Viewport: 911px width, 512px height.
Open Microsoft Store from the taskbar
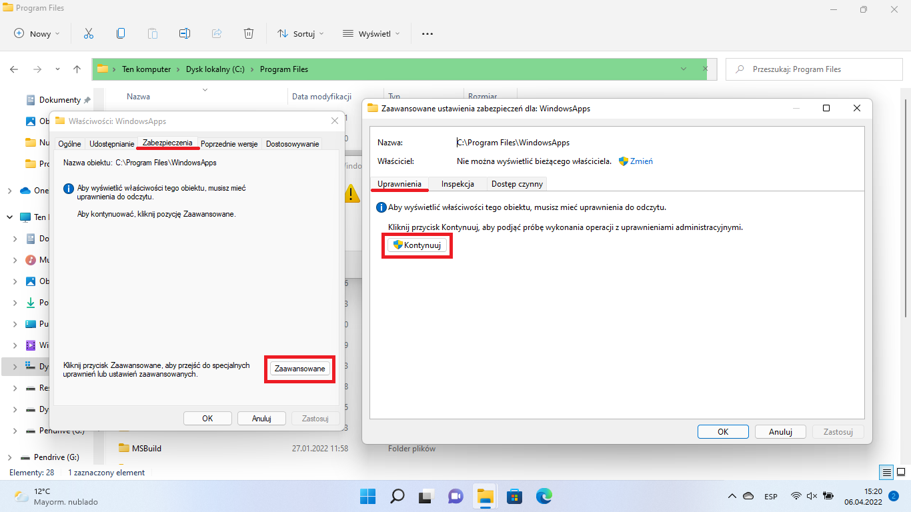[515, 497]
